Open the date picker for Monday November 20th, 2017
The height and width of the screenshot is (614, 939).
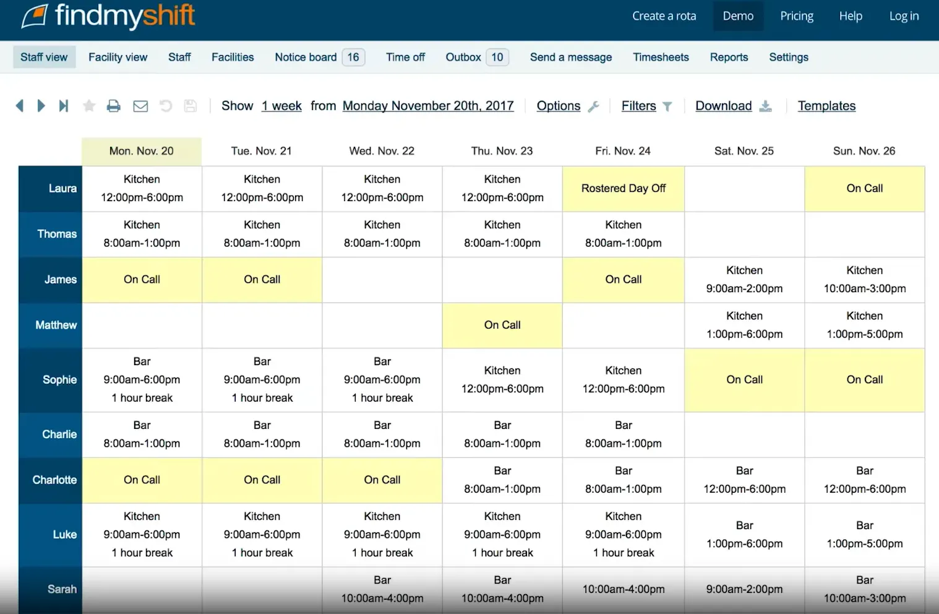[428, 106]
